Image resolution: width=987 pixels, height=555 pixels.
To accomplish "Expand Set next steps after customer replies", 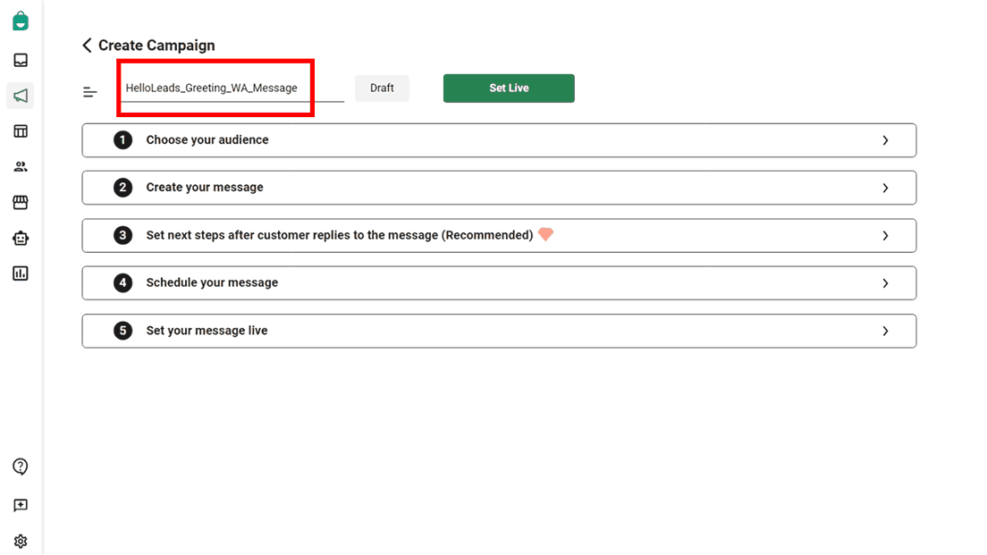I will [499, 235].
